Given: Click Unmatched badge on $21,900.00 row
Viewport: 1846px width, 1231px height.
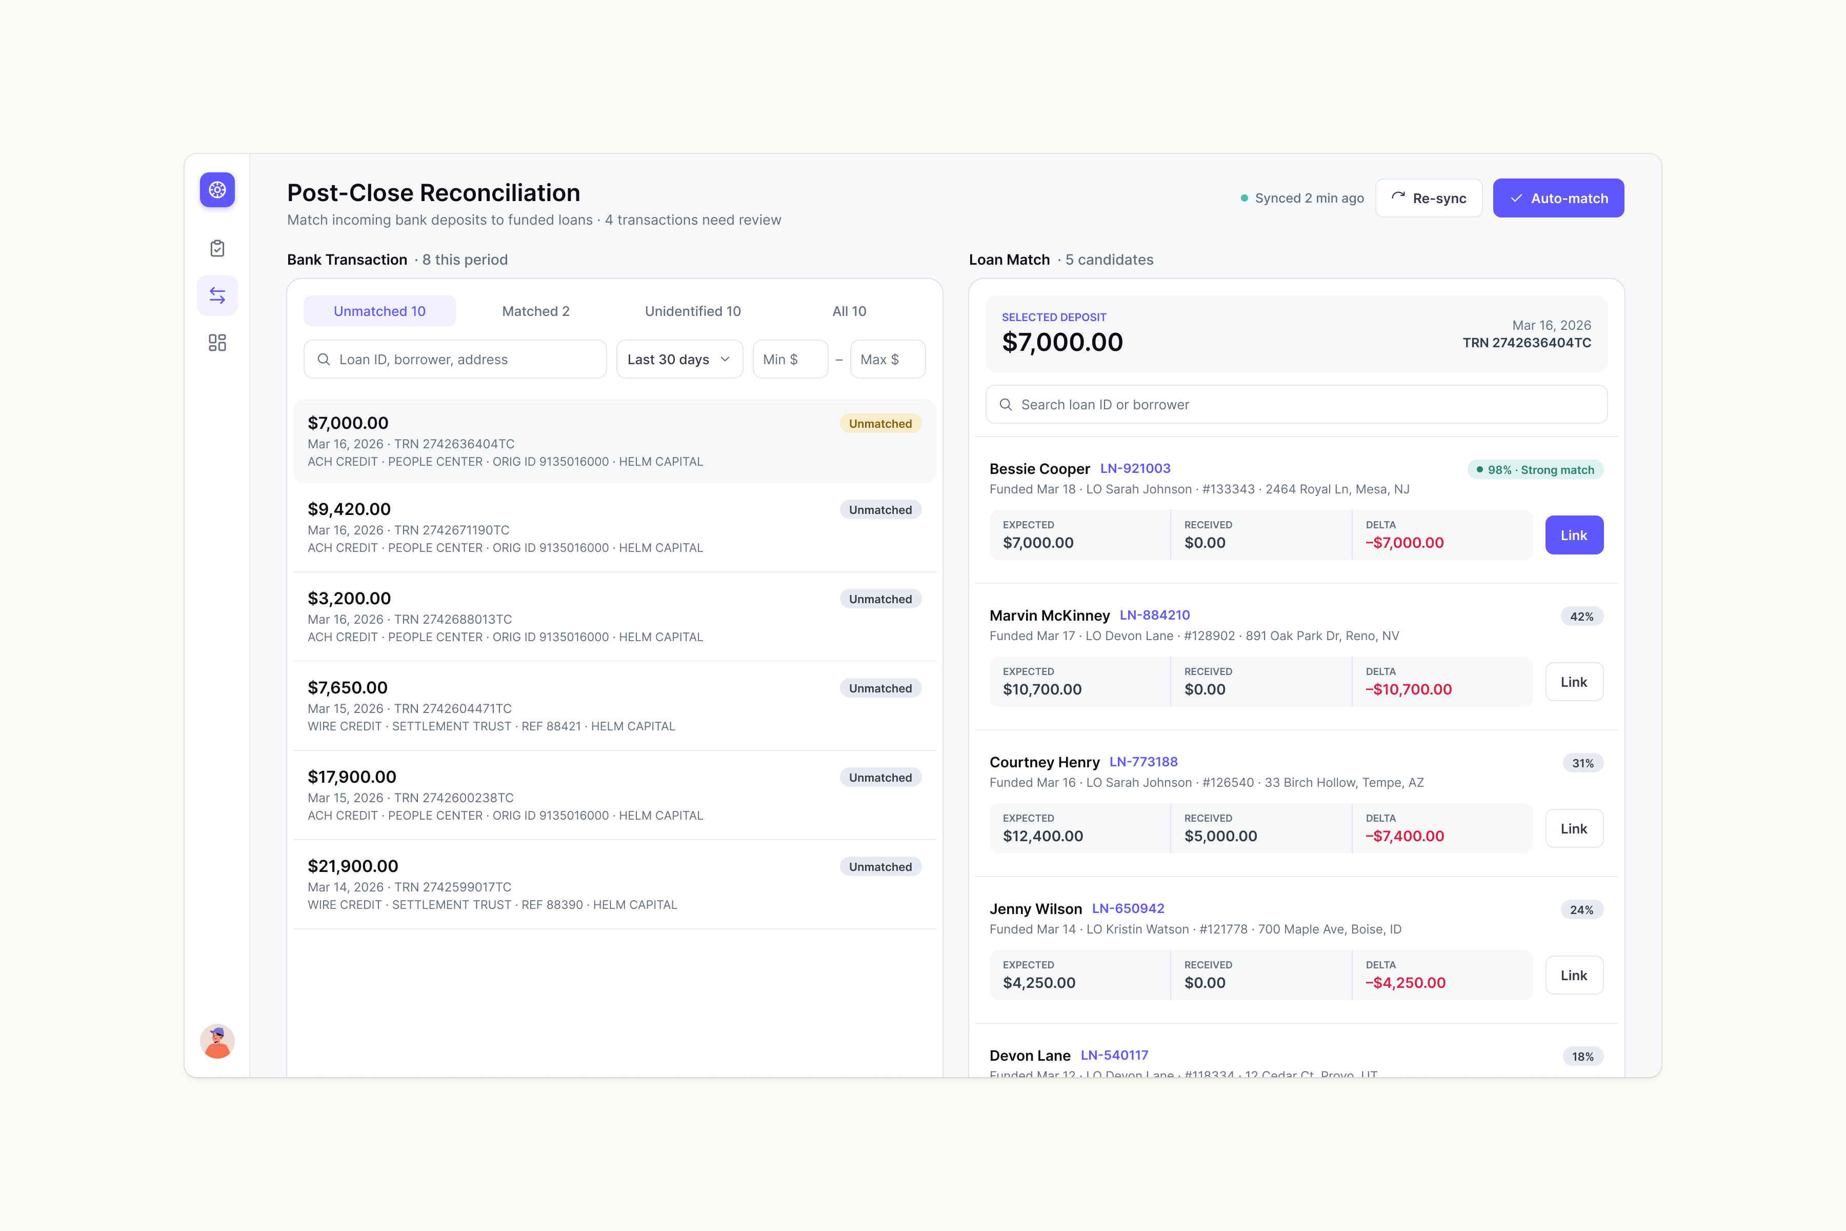Looking at the screenshot, I should coord(880,867).
